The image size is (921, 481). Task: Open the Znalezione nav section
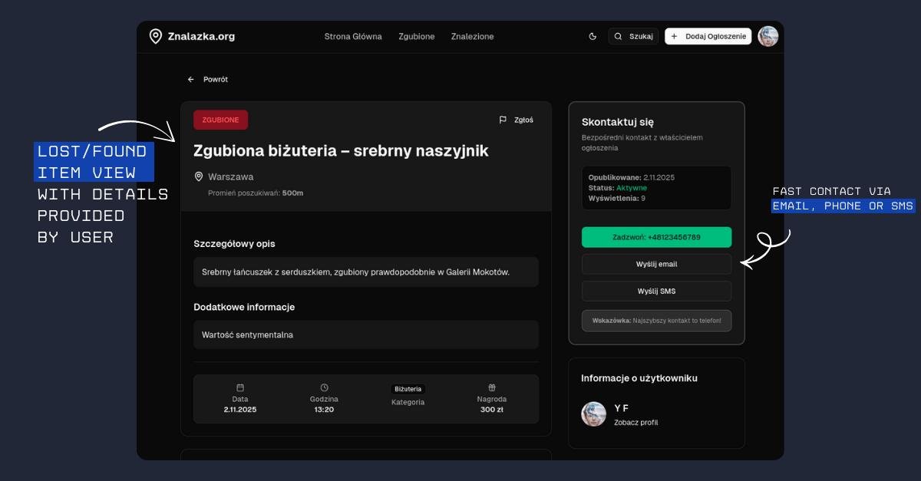pyautogui.click(x=472, y=36)
